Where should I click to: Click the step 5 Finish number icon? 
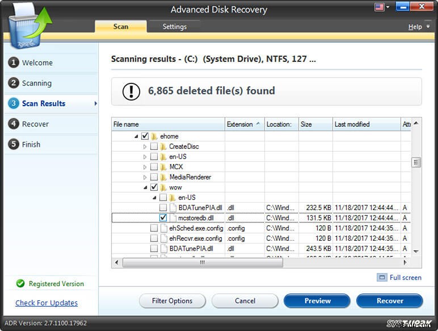coord(13,144)
